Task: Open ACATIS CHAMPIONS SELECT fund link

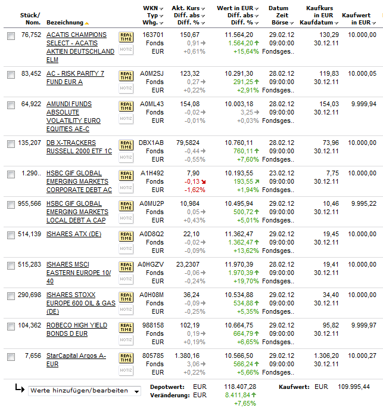Action: click(x=80, y=47)
